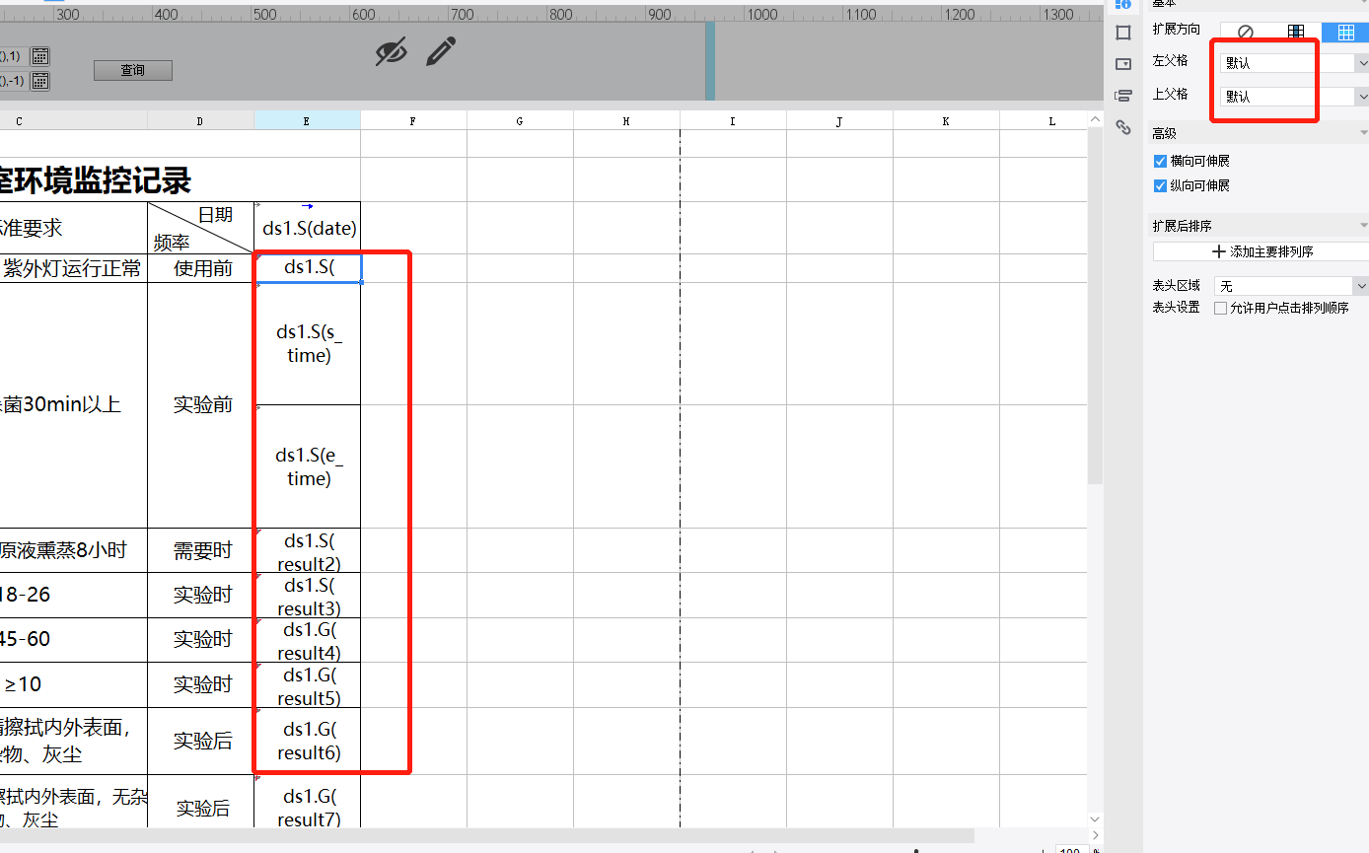
Task: Open the lower calendar date picker icon
Action: 40,81
